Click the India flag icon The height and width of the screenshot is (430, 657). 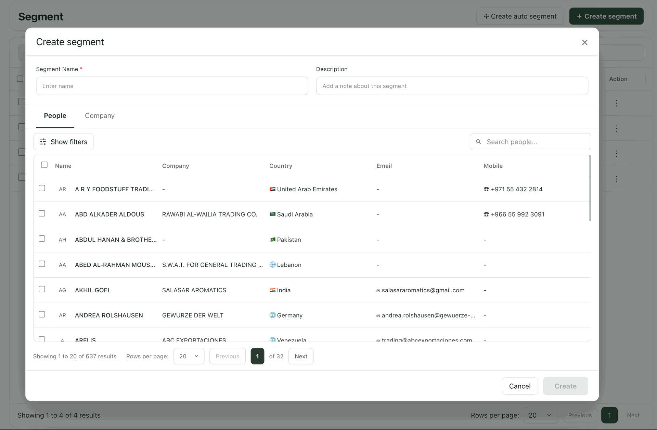coord(272,290)
